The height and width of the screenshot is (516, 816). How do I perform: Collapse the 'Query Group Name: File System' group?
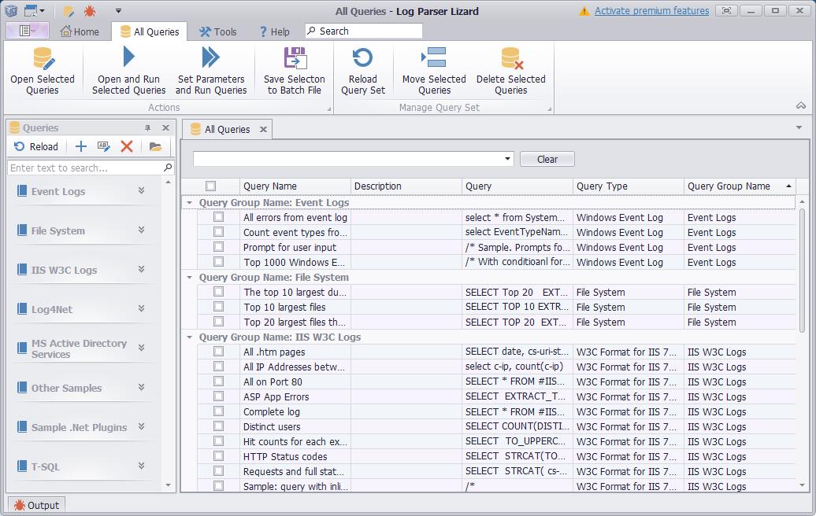point(189,278)
